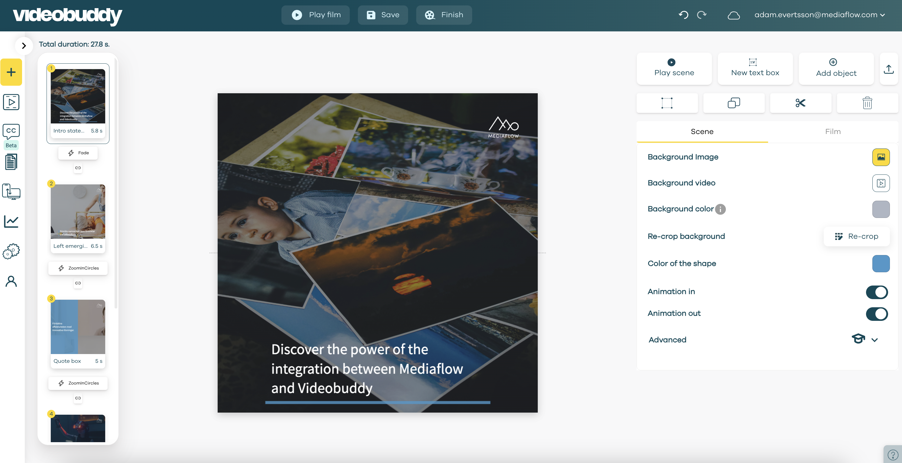This screenshot has width=902, height=463.
Task: Click the dotted selection box icon
Action: point(667,103)
